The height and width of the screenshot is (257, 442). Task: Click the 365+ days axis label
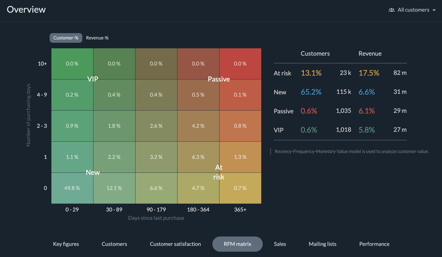click(240, 210)
